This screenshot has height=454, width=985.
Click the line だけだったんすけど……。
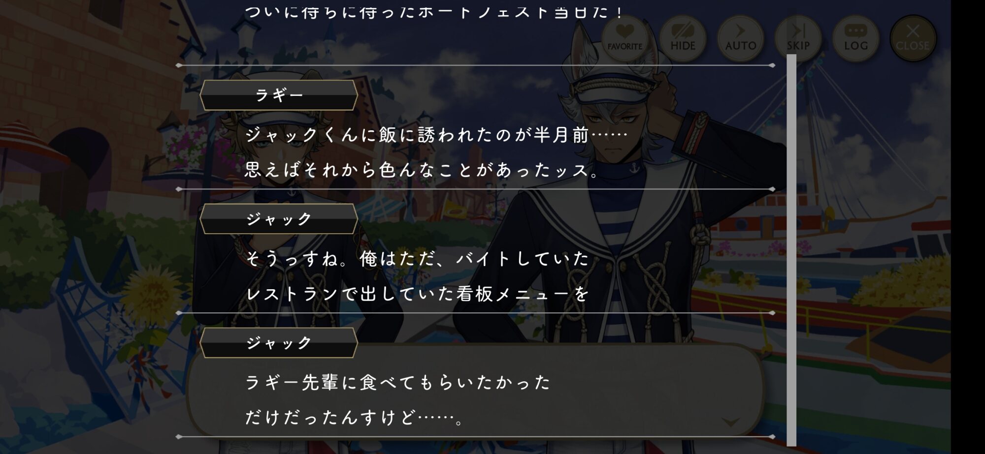(355, 418)
